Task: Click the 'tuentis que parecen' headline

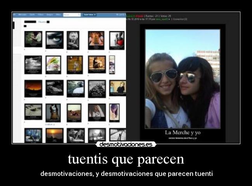Action: tap(126, 159)
